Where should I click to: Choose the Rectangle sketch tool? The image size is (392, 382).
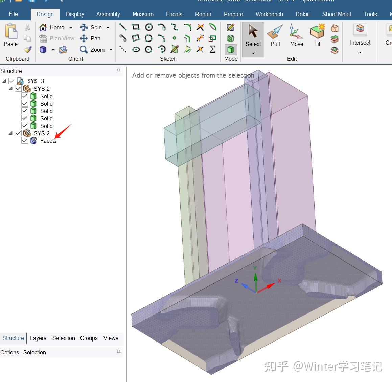[x=136, y=27]
